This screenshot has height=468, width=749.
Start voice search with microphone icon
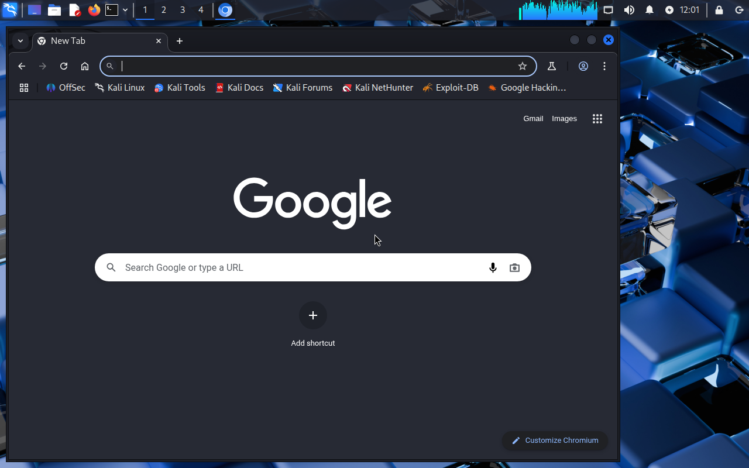[493, 267]
